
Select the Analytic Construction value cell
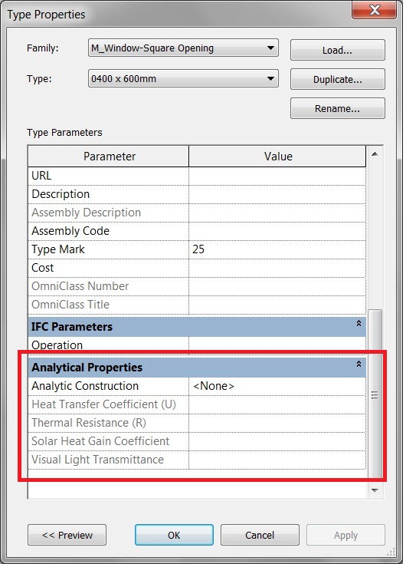coord(277,386)
